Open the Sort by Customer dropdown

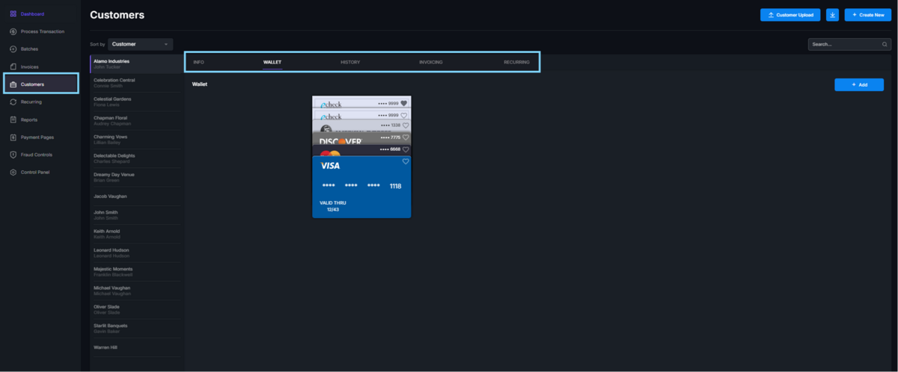141,44
